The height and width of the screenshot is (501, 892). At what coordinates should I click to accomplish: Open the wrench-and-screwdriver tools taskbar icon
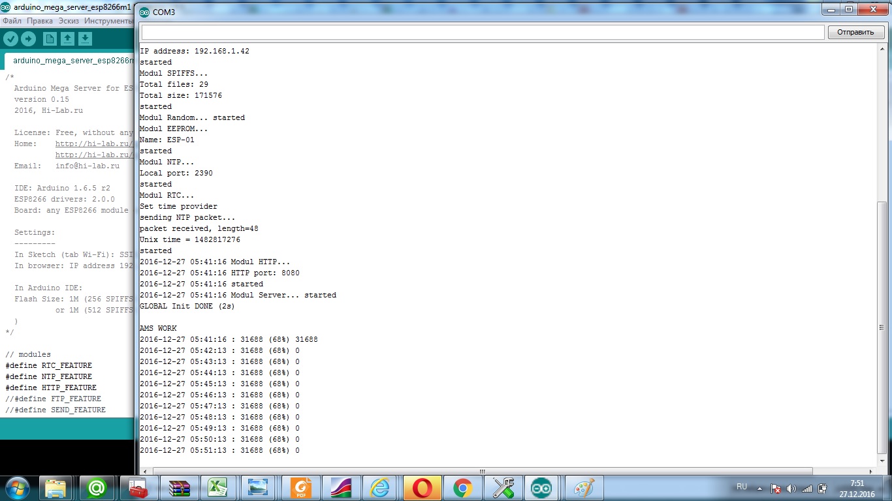click(x=503, y=488)
